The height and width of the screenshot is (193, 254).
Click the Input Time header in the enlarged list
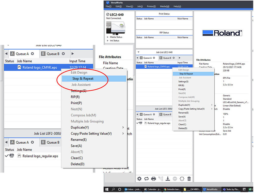click(x=77, y=61)
